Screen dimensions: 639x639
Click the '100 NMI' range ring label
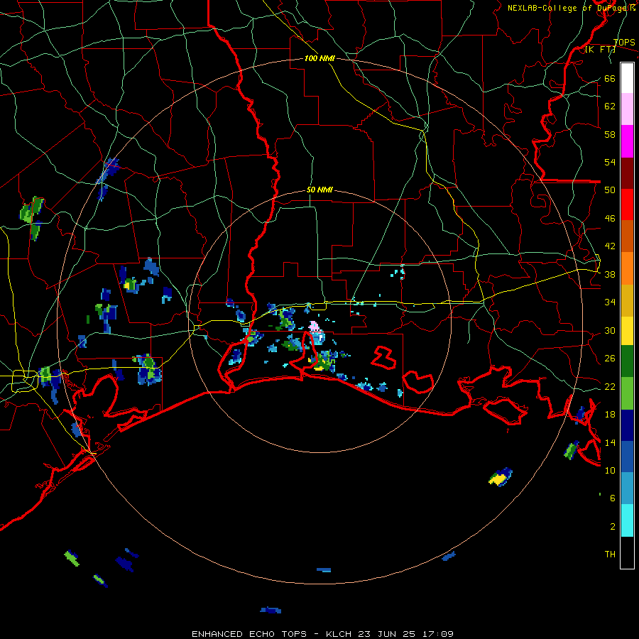pos(319,58)
